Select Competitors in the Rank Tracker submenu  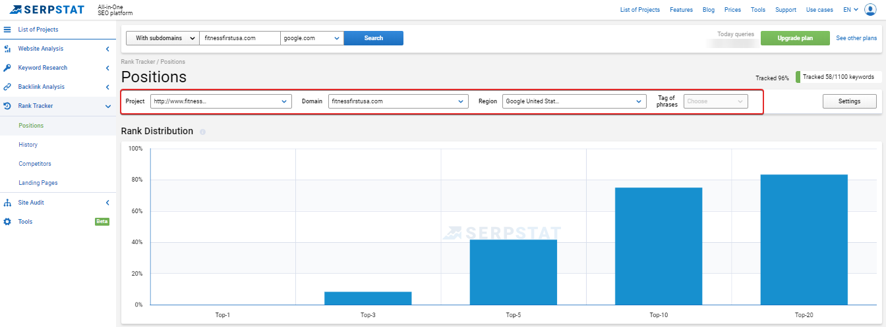pos(35,164)
